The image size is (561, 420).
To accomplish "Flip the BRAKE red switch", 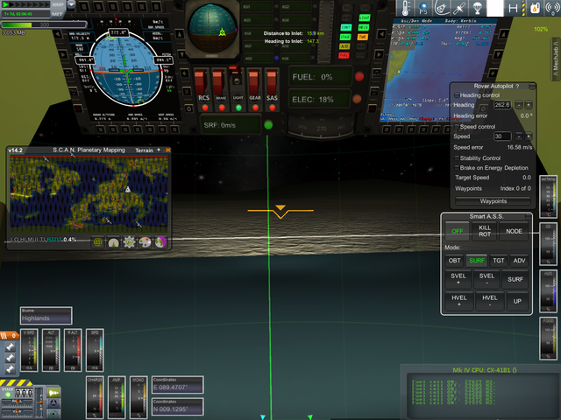I will click(x=218, y=84).
